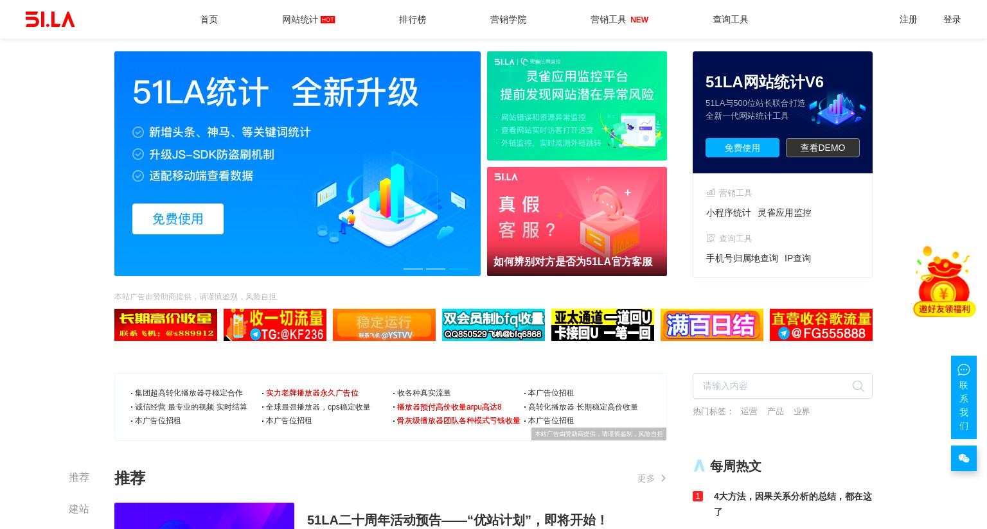The image size is (987, 529).
Task: Go to 排行榜 in the top menu
Action: coord(413,19)
